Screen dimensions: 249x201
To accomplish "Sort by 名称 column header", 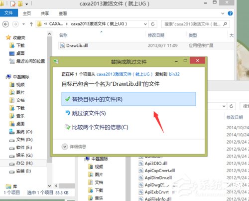I will click(63, 35).
